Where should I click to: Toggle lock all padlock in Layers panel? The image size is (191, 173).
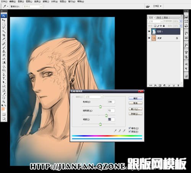pos(164,26)
